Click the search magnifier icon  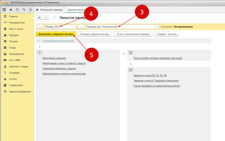pos(24,10)
